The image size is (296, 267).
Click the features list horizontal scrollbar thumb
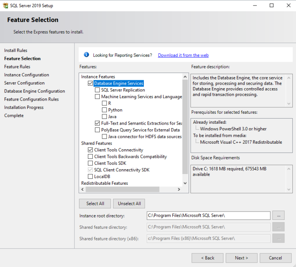pyautogui.click(x=123, y=189)
